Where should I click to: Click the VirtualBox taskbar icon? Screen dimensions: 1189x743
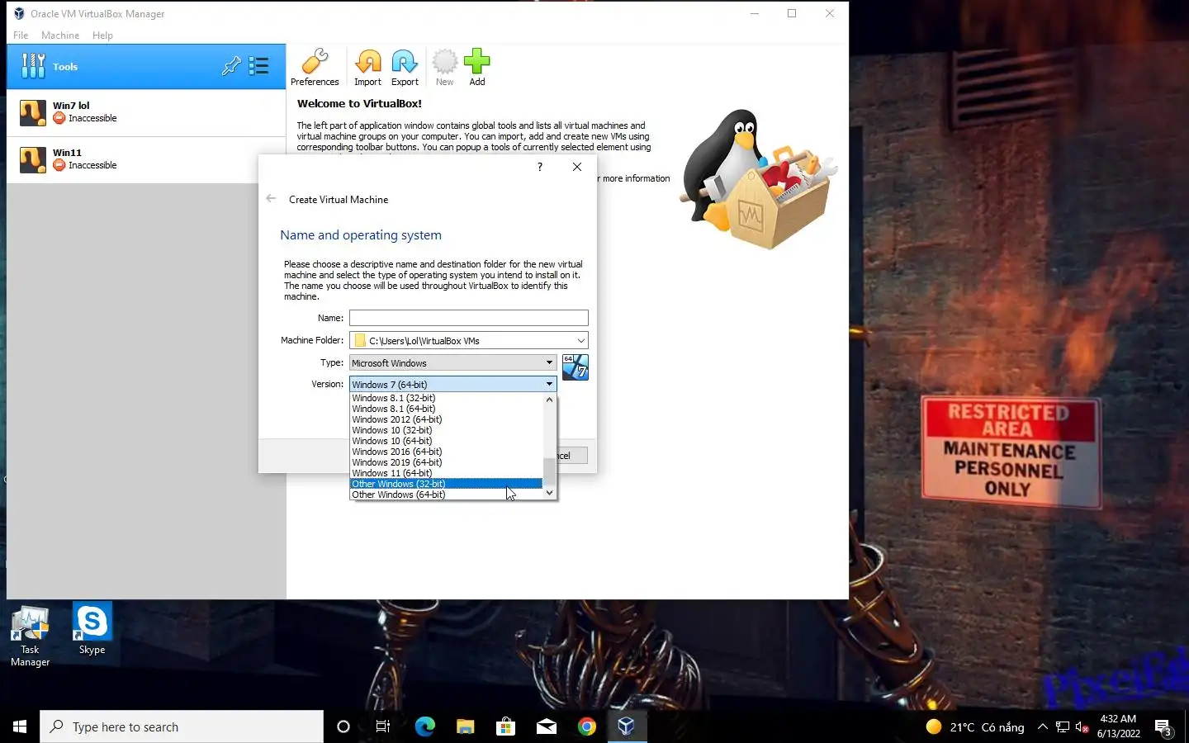tap(627, 726)
